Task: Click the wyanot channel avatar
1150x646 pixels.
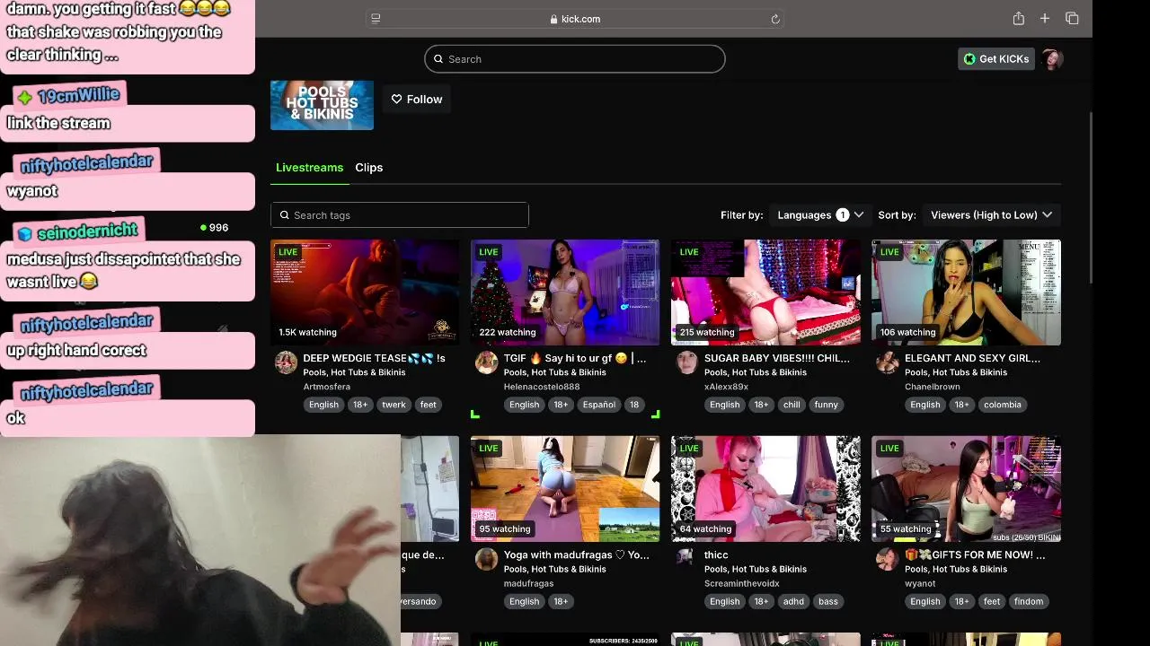Action: click(x=888, y=559)
